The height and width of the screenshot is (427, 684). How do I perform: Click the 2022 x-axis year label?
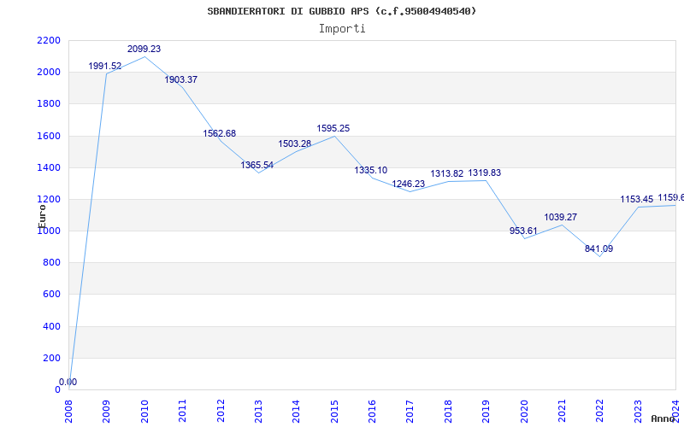pos(600,411)
